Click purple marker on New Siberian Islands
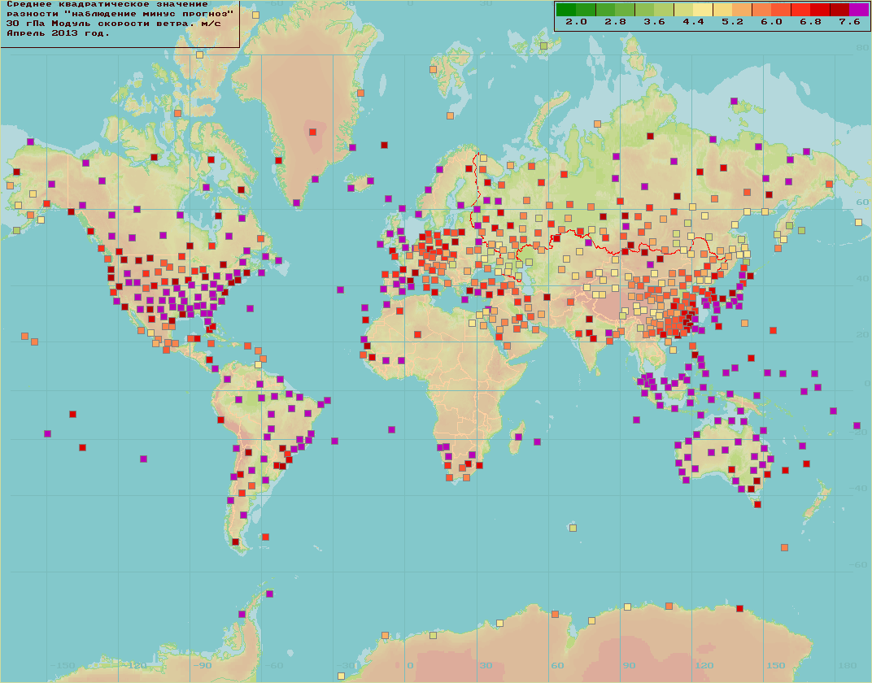The width and height of the screenshot is (872, 683). 734,101
